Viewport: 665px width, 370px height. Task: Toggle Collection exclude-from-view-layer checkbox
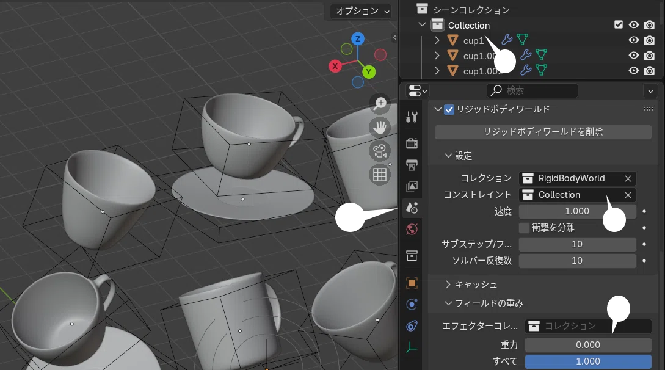click(x=619, y=25)
